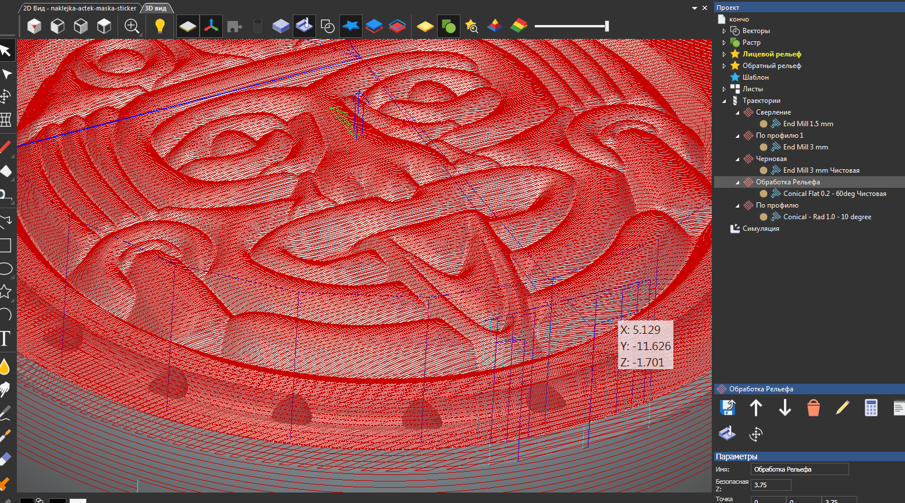
Task: Switch to the 2D Вид naklejka-actek-maska-sticker tab
Action: [80, 8]
